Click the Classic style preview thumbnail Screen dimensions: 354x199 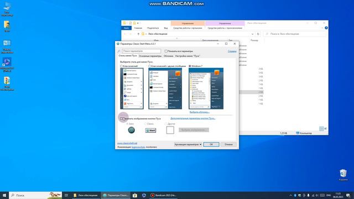coord(132,88)
